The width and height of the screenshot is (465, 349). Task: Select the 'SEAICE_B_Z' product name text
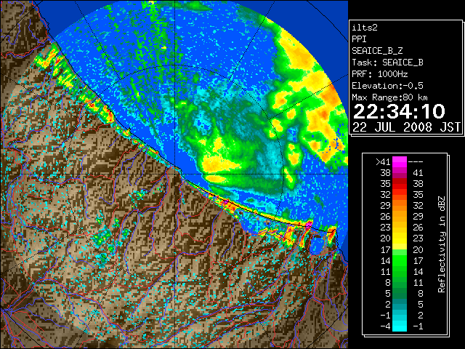pos(377,51)
